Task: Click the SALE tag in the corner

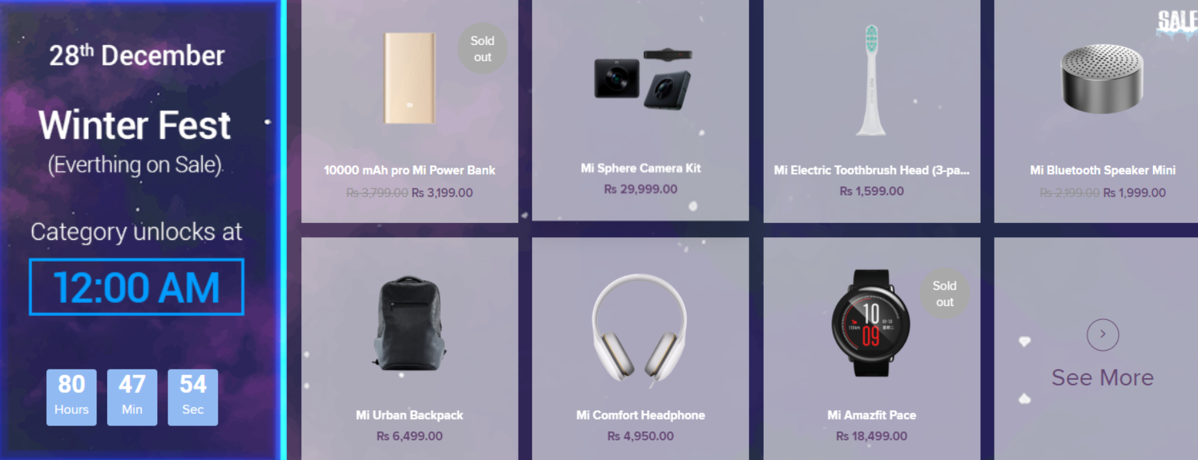Action: (x=1177, y=22)
